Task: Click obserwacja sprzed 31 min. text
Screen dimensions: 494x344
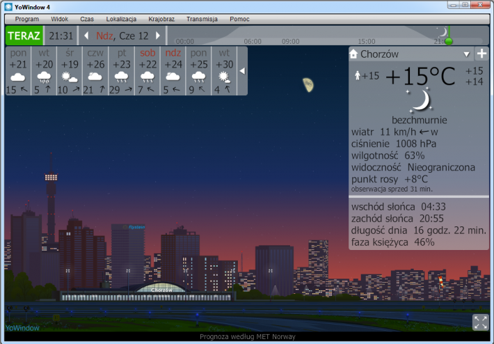Action: pos(392,189)
